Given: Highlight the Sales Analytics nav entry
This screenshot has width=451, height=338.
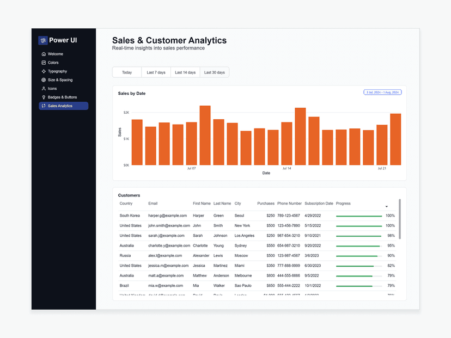Looking at the screenshot, I should [x=64, y=105].
